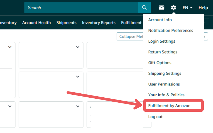Screen dimensions: 213x133
Task: Click Log out in the menu
Action: 155,117
